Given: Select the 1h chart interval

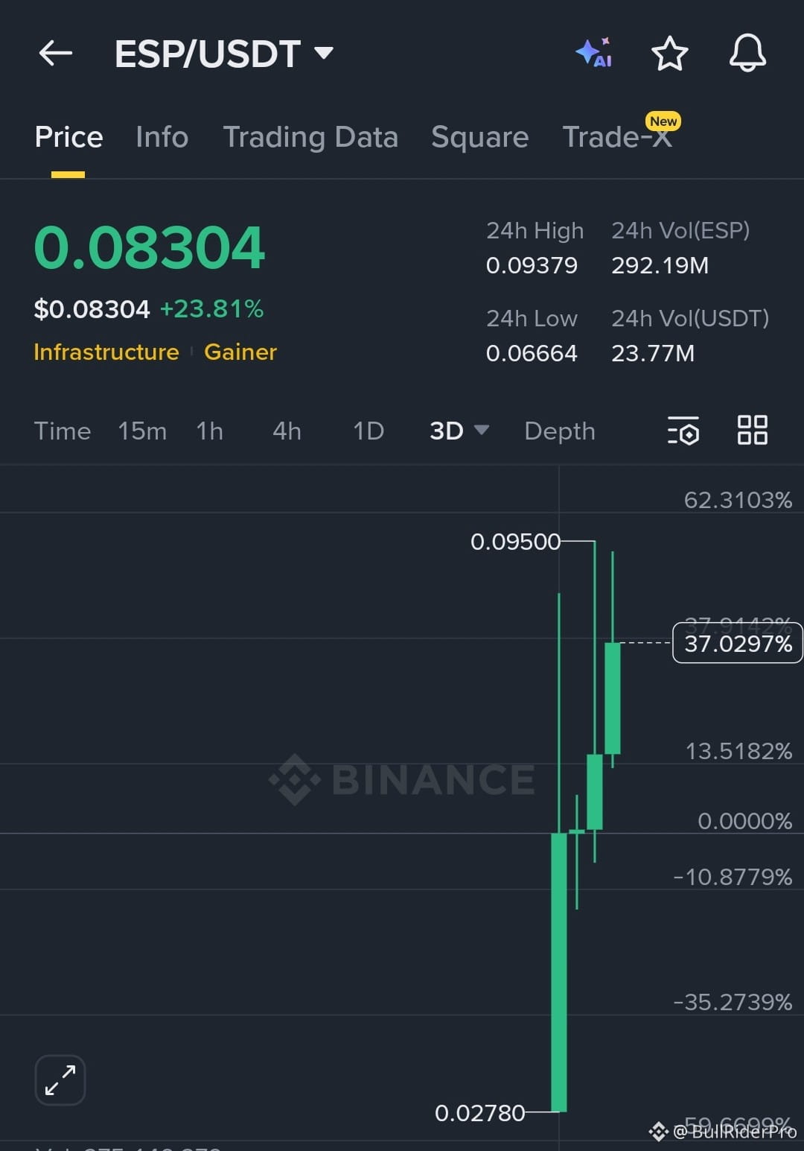Looking at the screenshot, I should (x=210, y=431).
